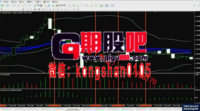Switch to line chart display

(78, 6)
